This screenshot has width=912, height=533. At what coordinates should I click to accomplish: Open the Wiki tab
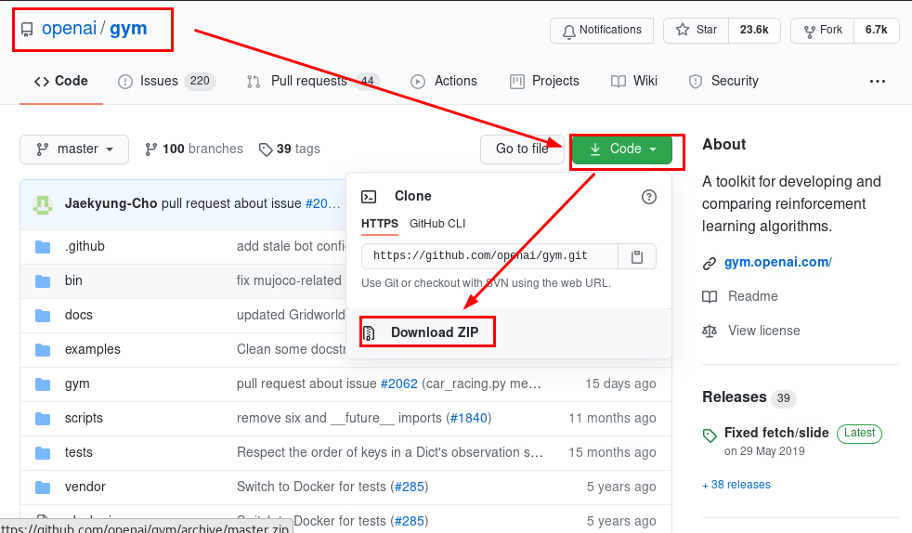coord(634,82)
